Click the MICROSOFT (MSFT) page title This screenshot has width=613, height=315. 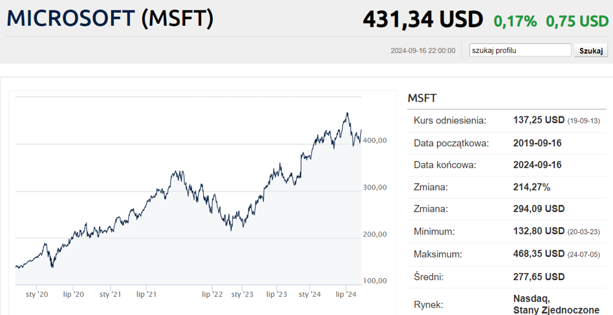[x=110, y=18]
